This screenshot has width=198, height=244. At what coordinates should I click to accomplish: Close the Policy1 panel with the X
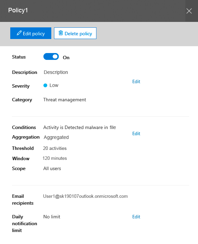point(189,11)
